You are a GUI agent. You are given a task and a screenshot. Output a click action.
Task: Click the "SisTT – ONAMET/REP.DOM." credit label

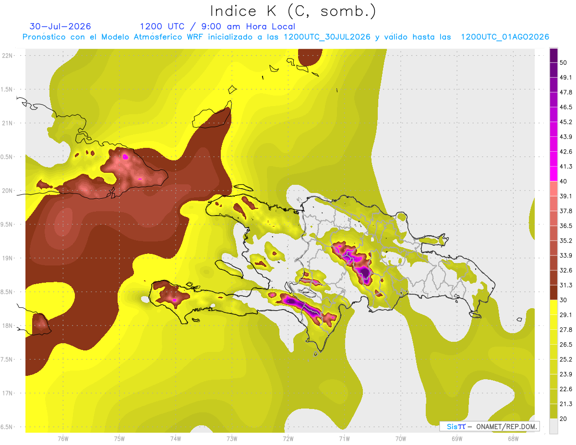[490, 426]
